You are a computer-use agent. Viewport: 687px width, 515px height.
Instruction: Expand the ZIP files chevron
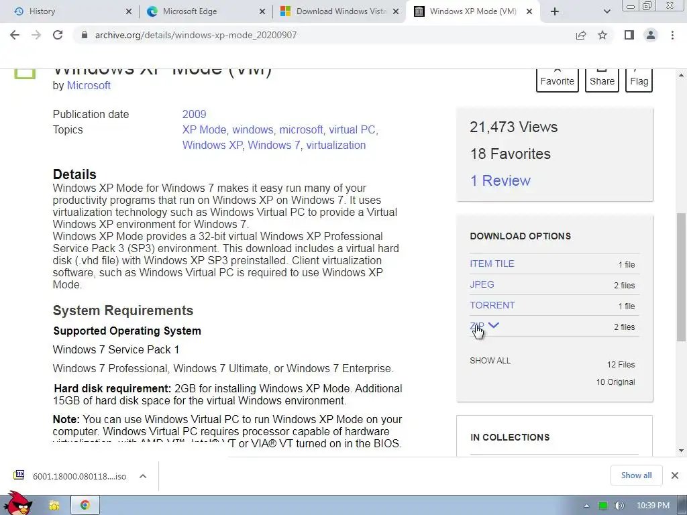[x=493, y=325]
